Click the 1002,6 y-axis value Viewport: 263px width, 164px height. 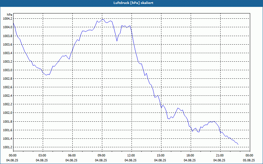tap(7, 87)
